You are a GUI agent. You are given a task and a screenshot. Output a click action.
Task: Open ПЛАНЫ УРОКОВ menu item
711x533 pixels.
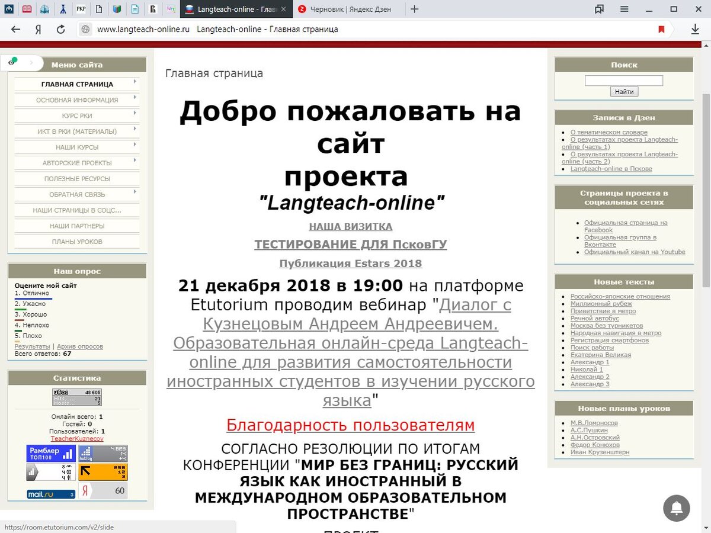(77, 242)
